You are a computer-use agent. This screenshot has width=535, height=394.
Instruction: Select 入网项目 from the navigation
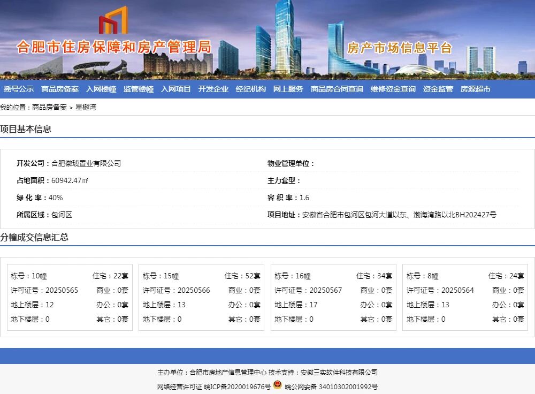click(174, 89)
